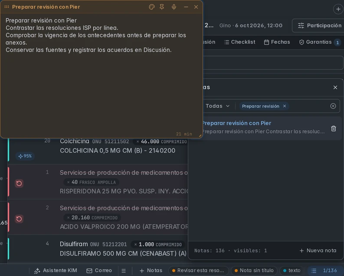Screen dimensions: 344x276
Task: Click the Gino 6 oct 2026 date label
Action: [x=251, y=26]
